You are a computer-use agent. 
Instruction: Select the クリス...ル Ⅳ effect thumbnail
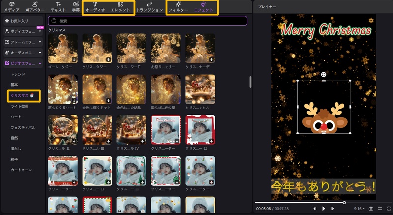click(131, 130)
